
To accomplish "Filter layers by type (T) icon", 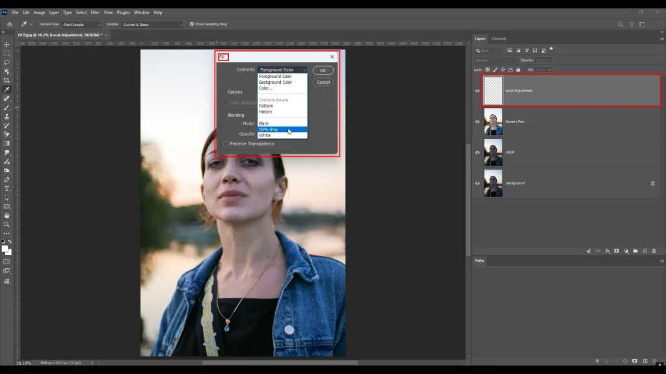I will coord(527,51).
